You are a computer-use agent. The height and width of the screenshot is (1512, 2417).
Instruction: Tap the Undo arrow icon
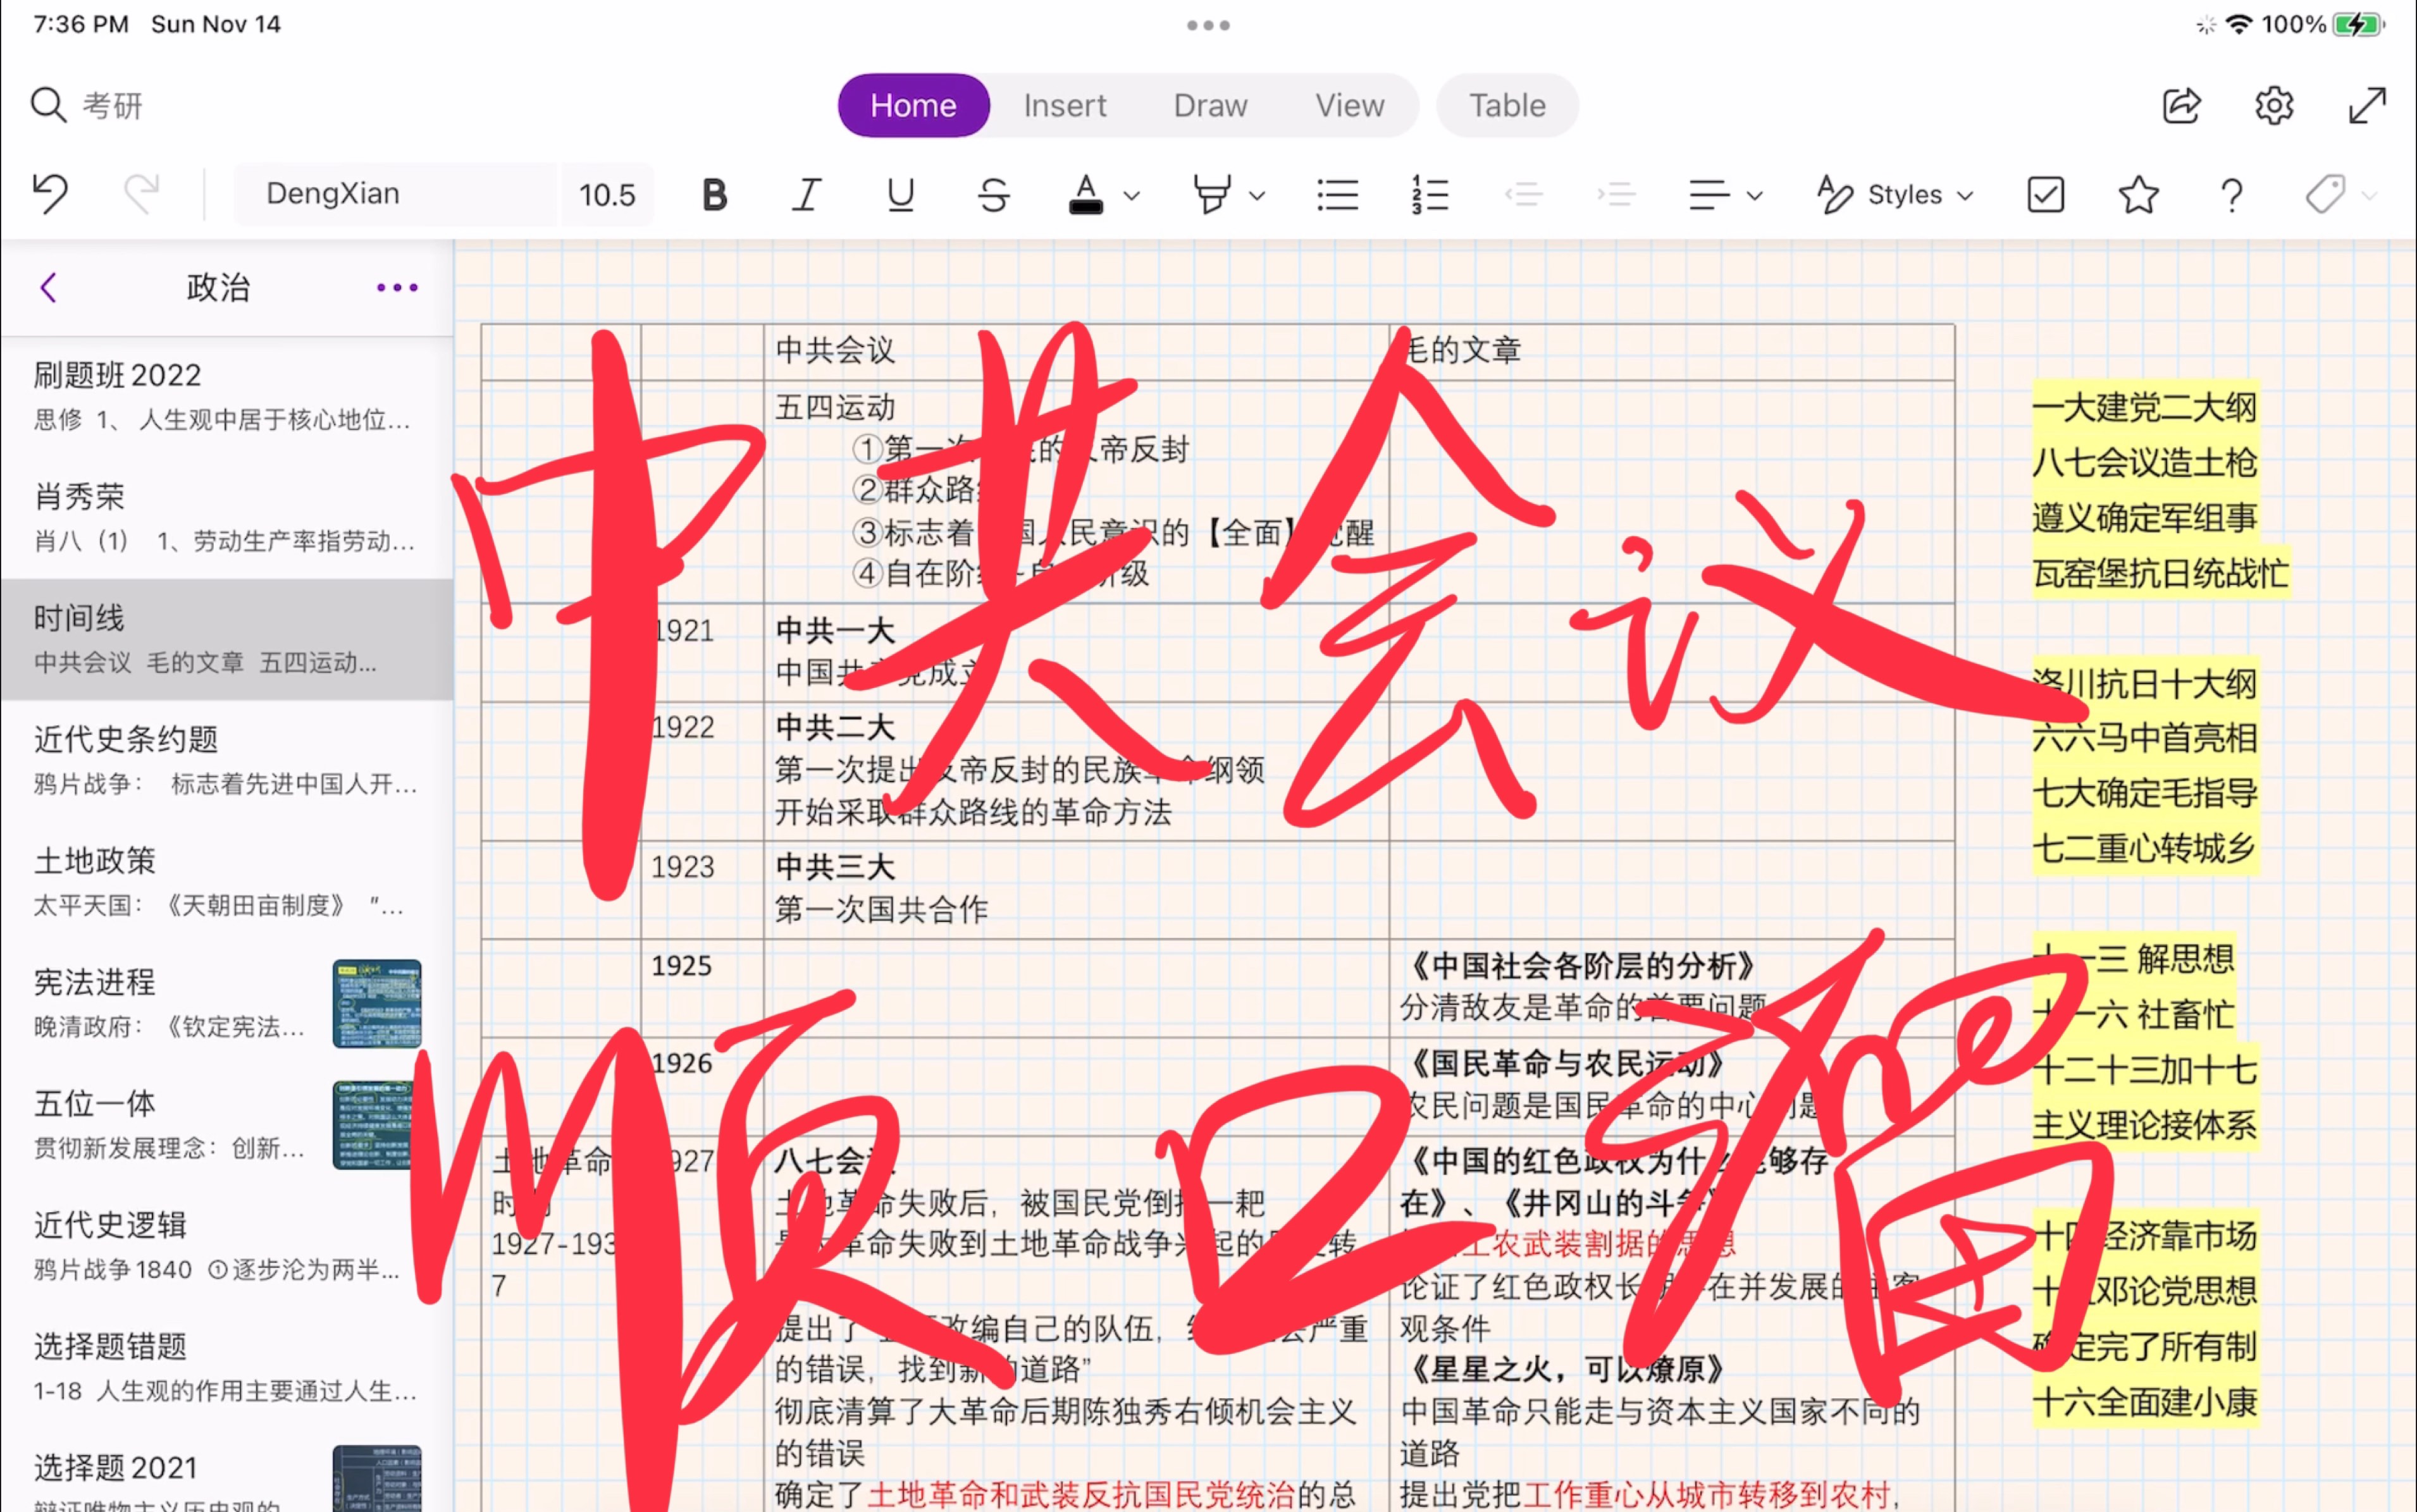[x=50, y=194]
